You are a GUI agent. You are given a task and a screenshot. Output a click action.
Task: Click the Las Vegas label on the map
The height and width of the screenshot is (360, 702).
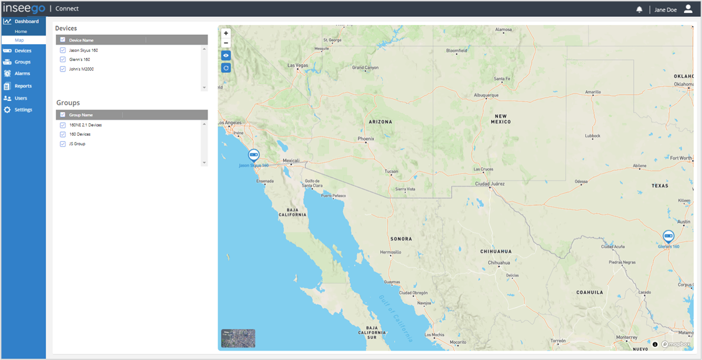pyautogui.click(x=298, y=65)
